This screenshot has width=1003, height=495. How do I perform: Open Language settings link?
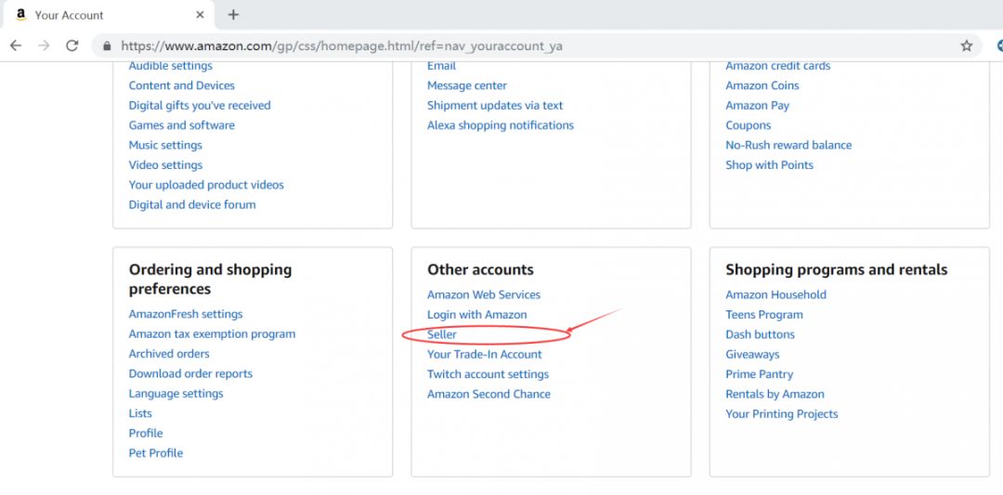(x=176, y=394)
